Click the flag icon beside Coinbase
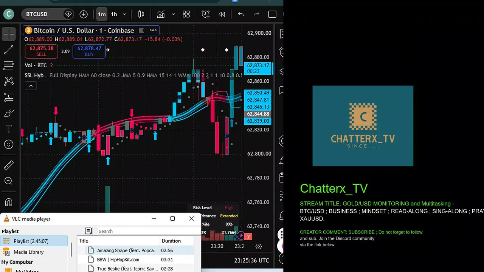Screen dimensions: 484x272 click(x=142, y=30)
